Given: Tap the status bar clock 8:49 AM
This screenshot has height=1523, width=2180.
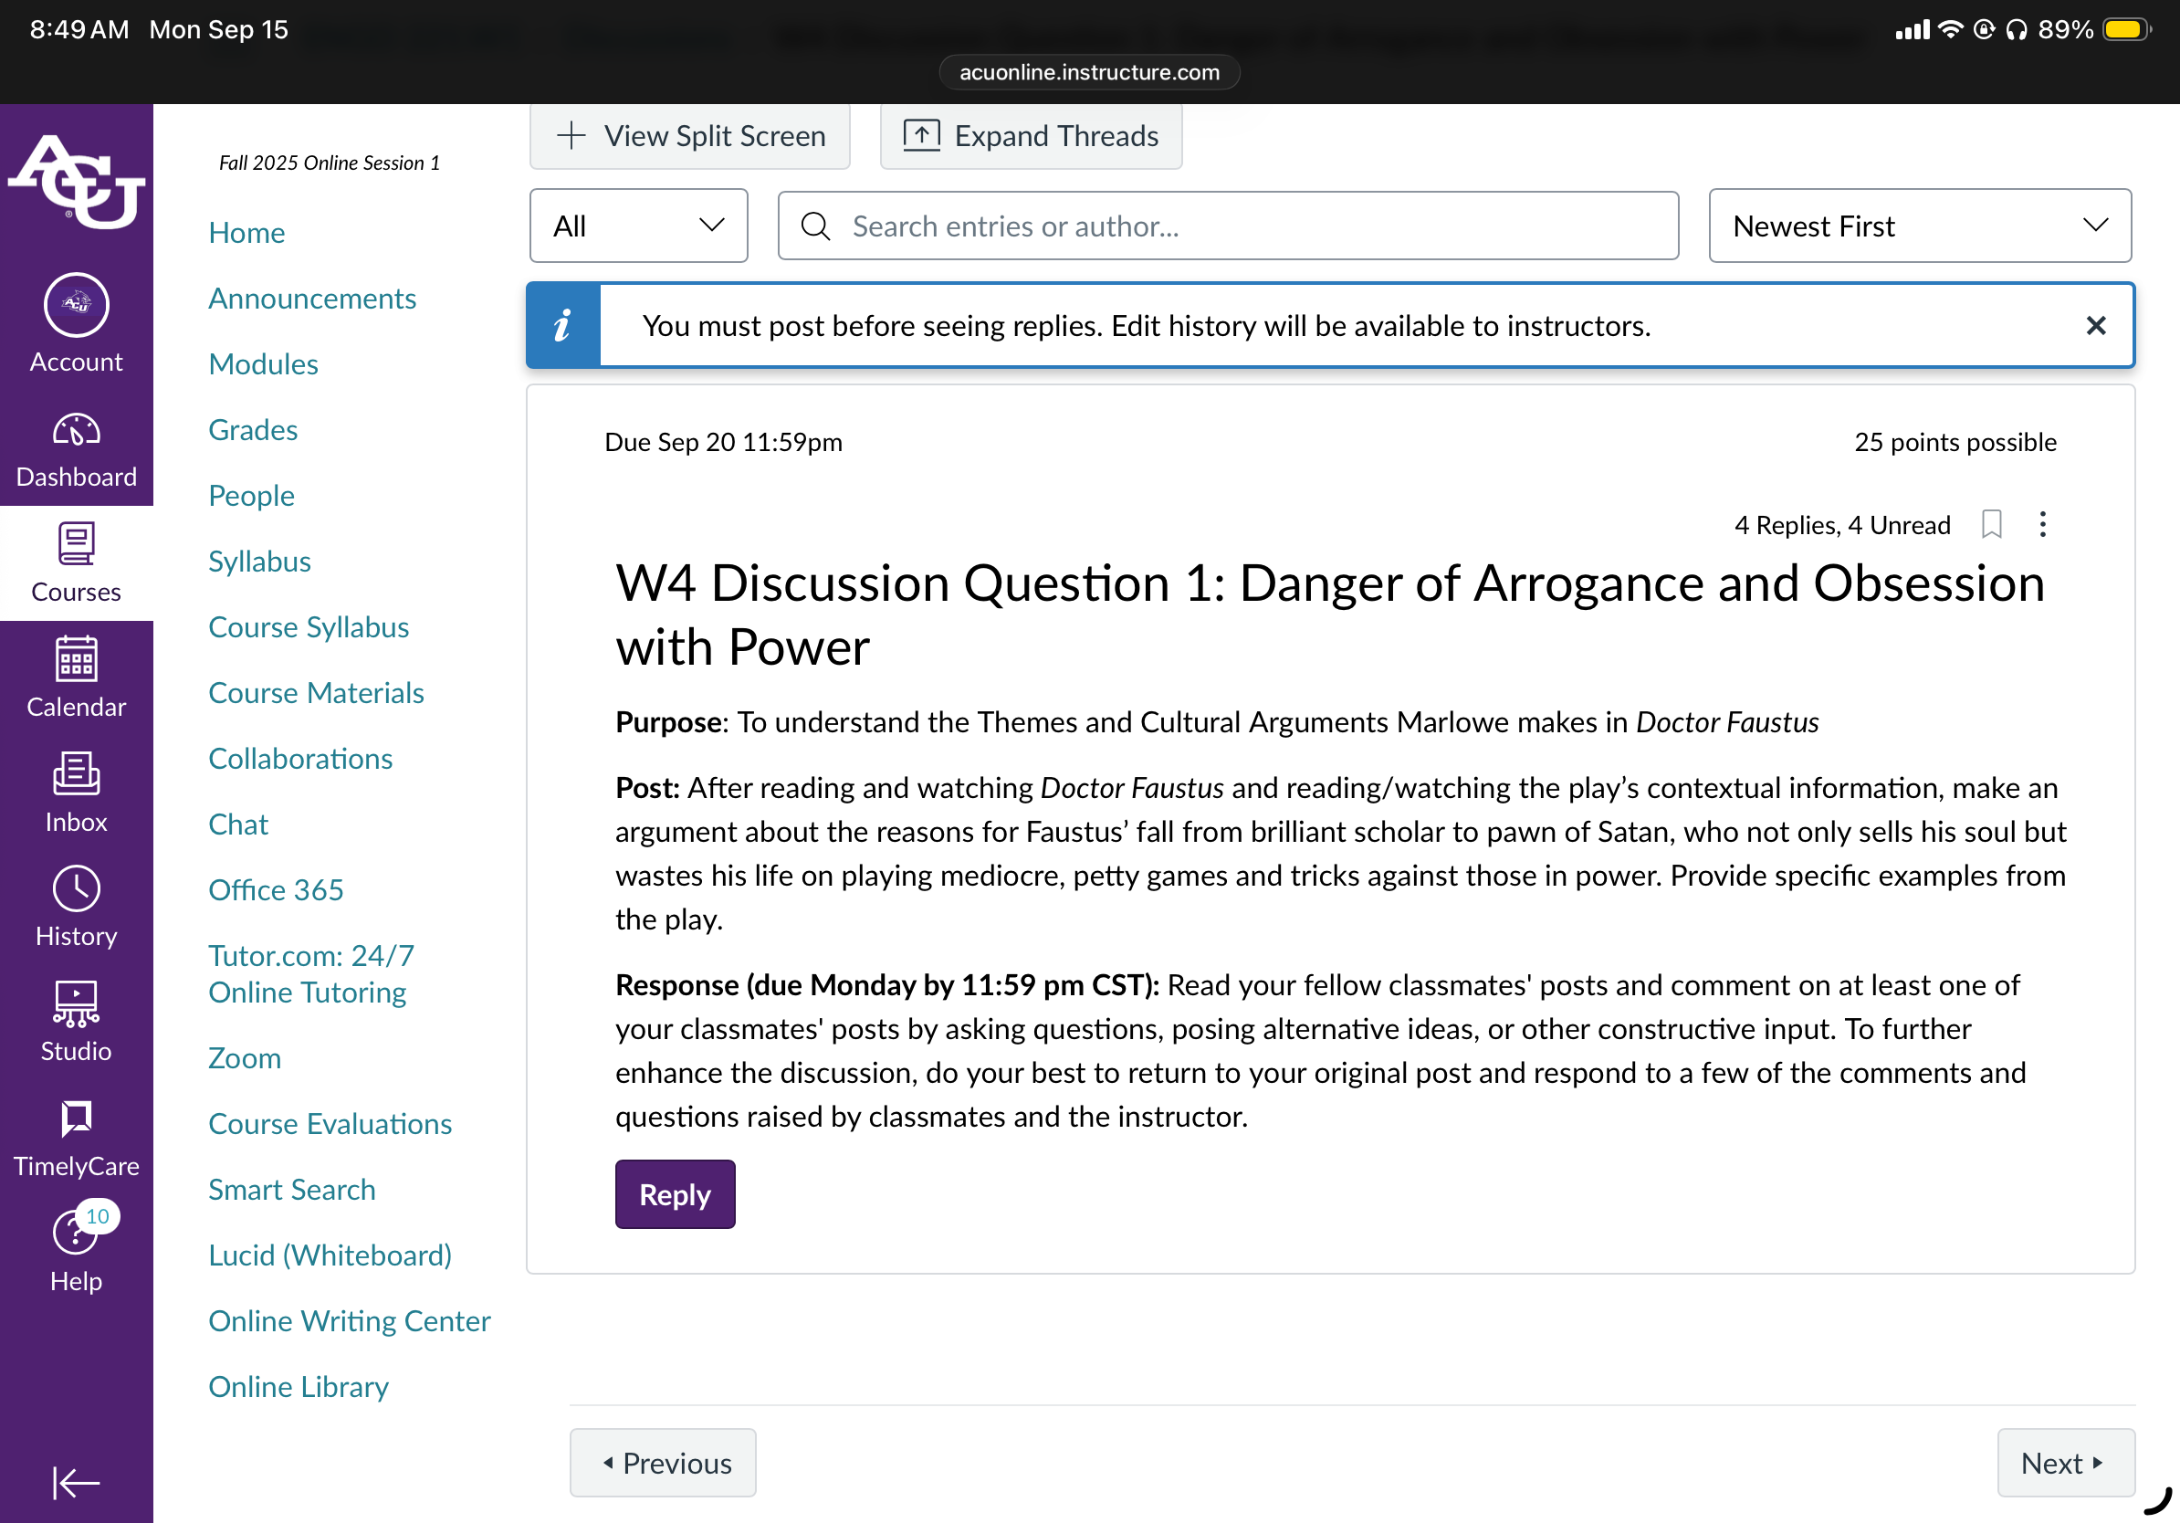Looking at the screenshot, I should [x=79, y=29].
